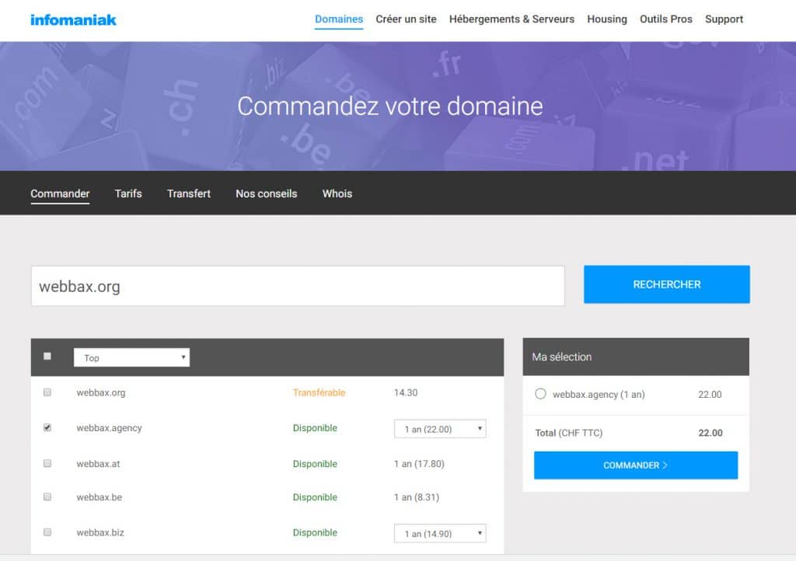This screenshot has width=796, height=561.
Task: Click the Disponible status for webbax.agency
Action: click(315, 428)
